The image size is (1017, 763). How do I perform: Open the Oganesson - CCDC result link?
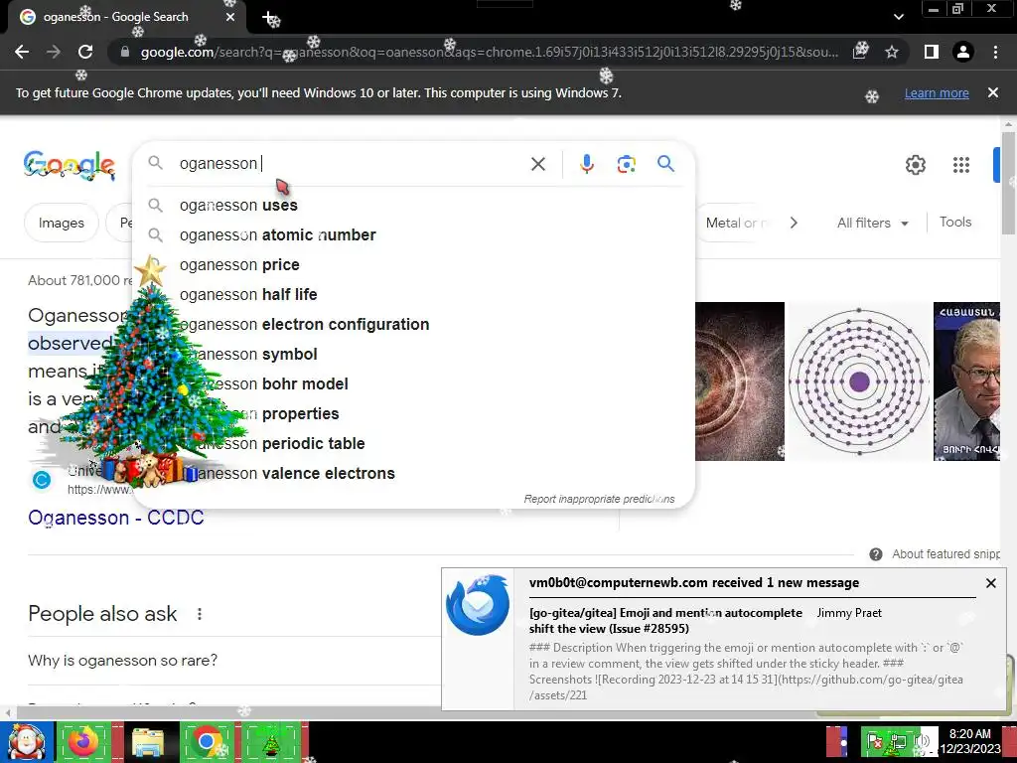116,518
